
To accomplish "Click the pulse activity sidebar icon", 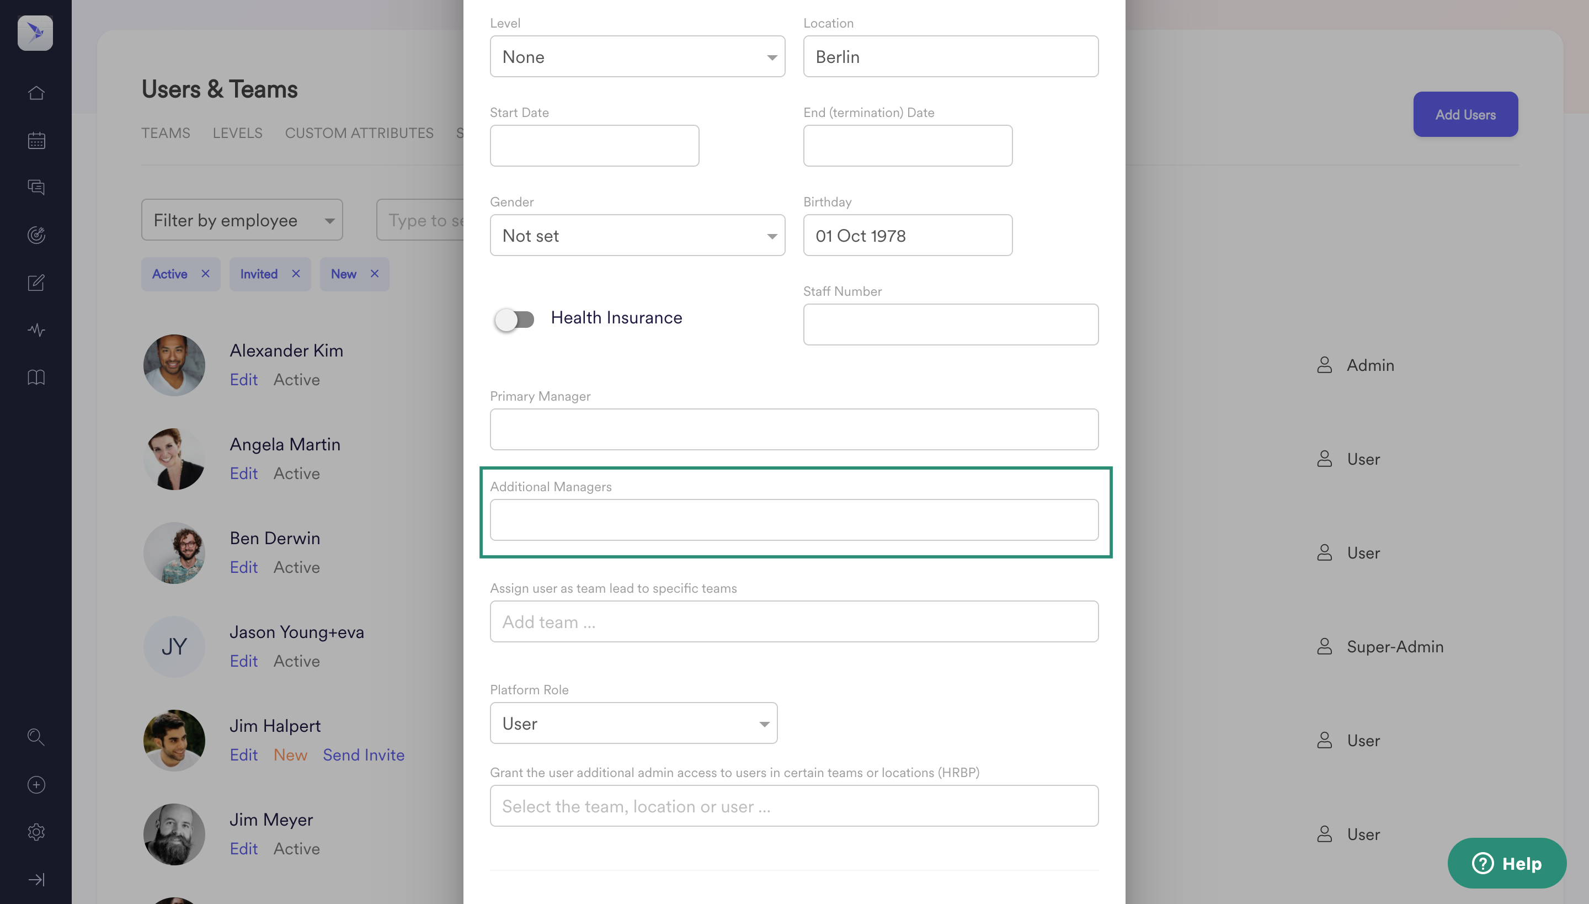I will 36,329.
